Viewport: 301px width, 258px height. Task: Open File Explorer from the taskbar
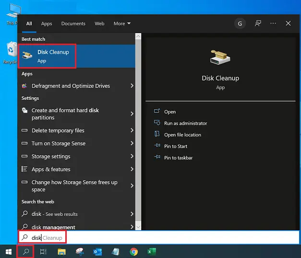pyautogui.click(x=61, y=252)
